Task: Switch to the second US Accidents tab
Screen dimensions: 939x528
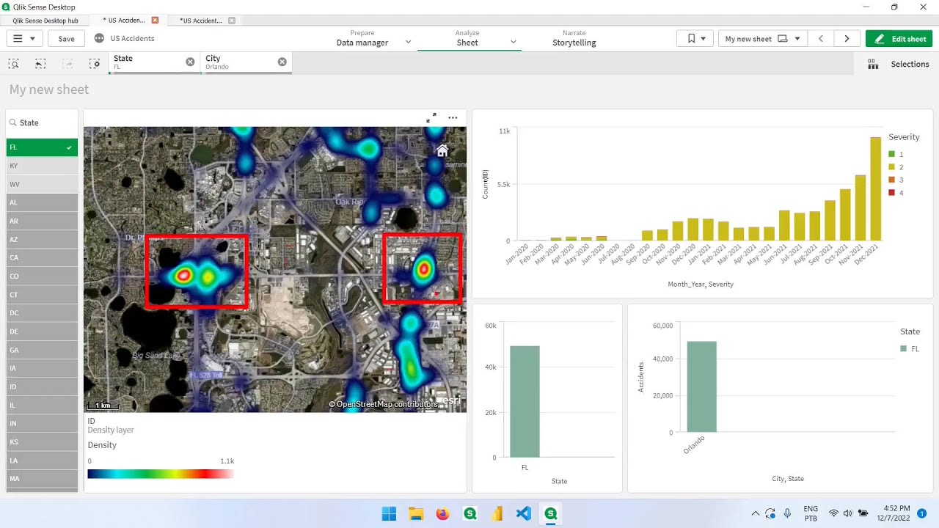Action: click(x=202, y=21)
